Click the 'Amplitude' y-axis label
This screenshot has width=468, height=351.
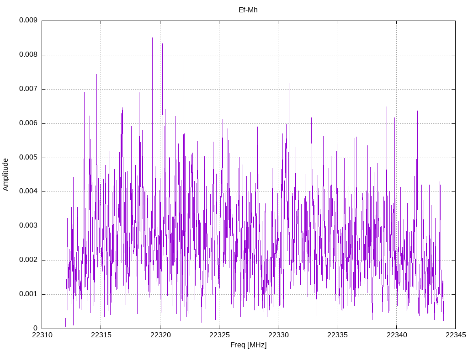pyautogui.click(x=5, y=175)
